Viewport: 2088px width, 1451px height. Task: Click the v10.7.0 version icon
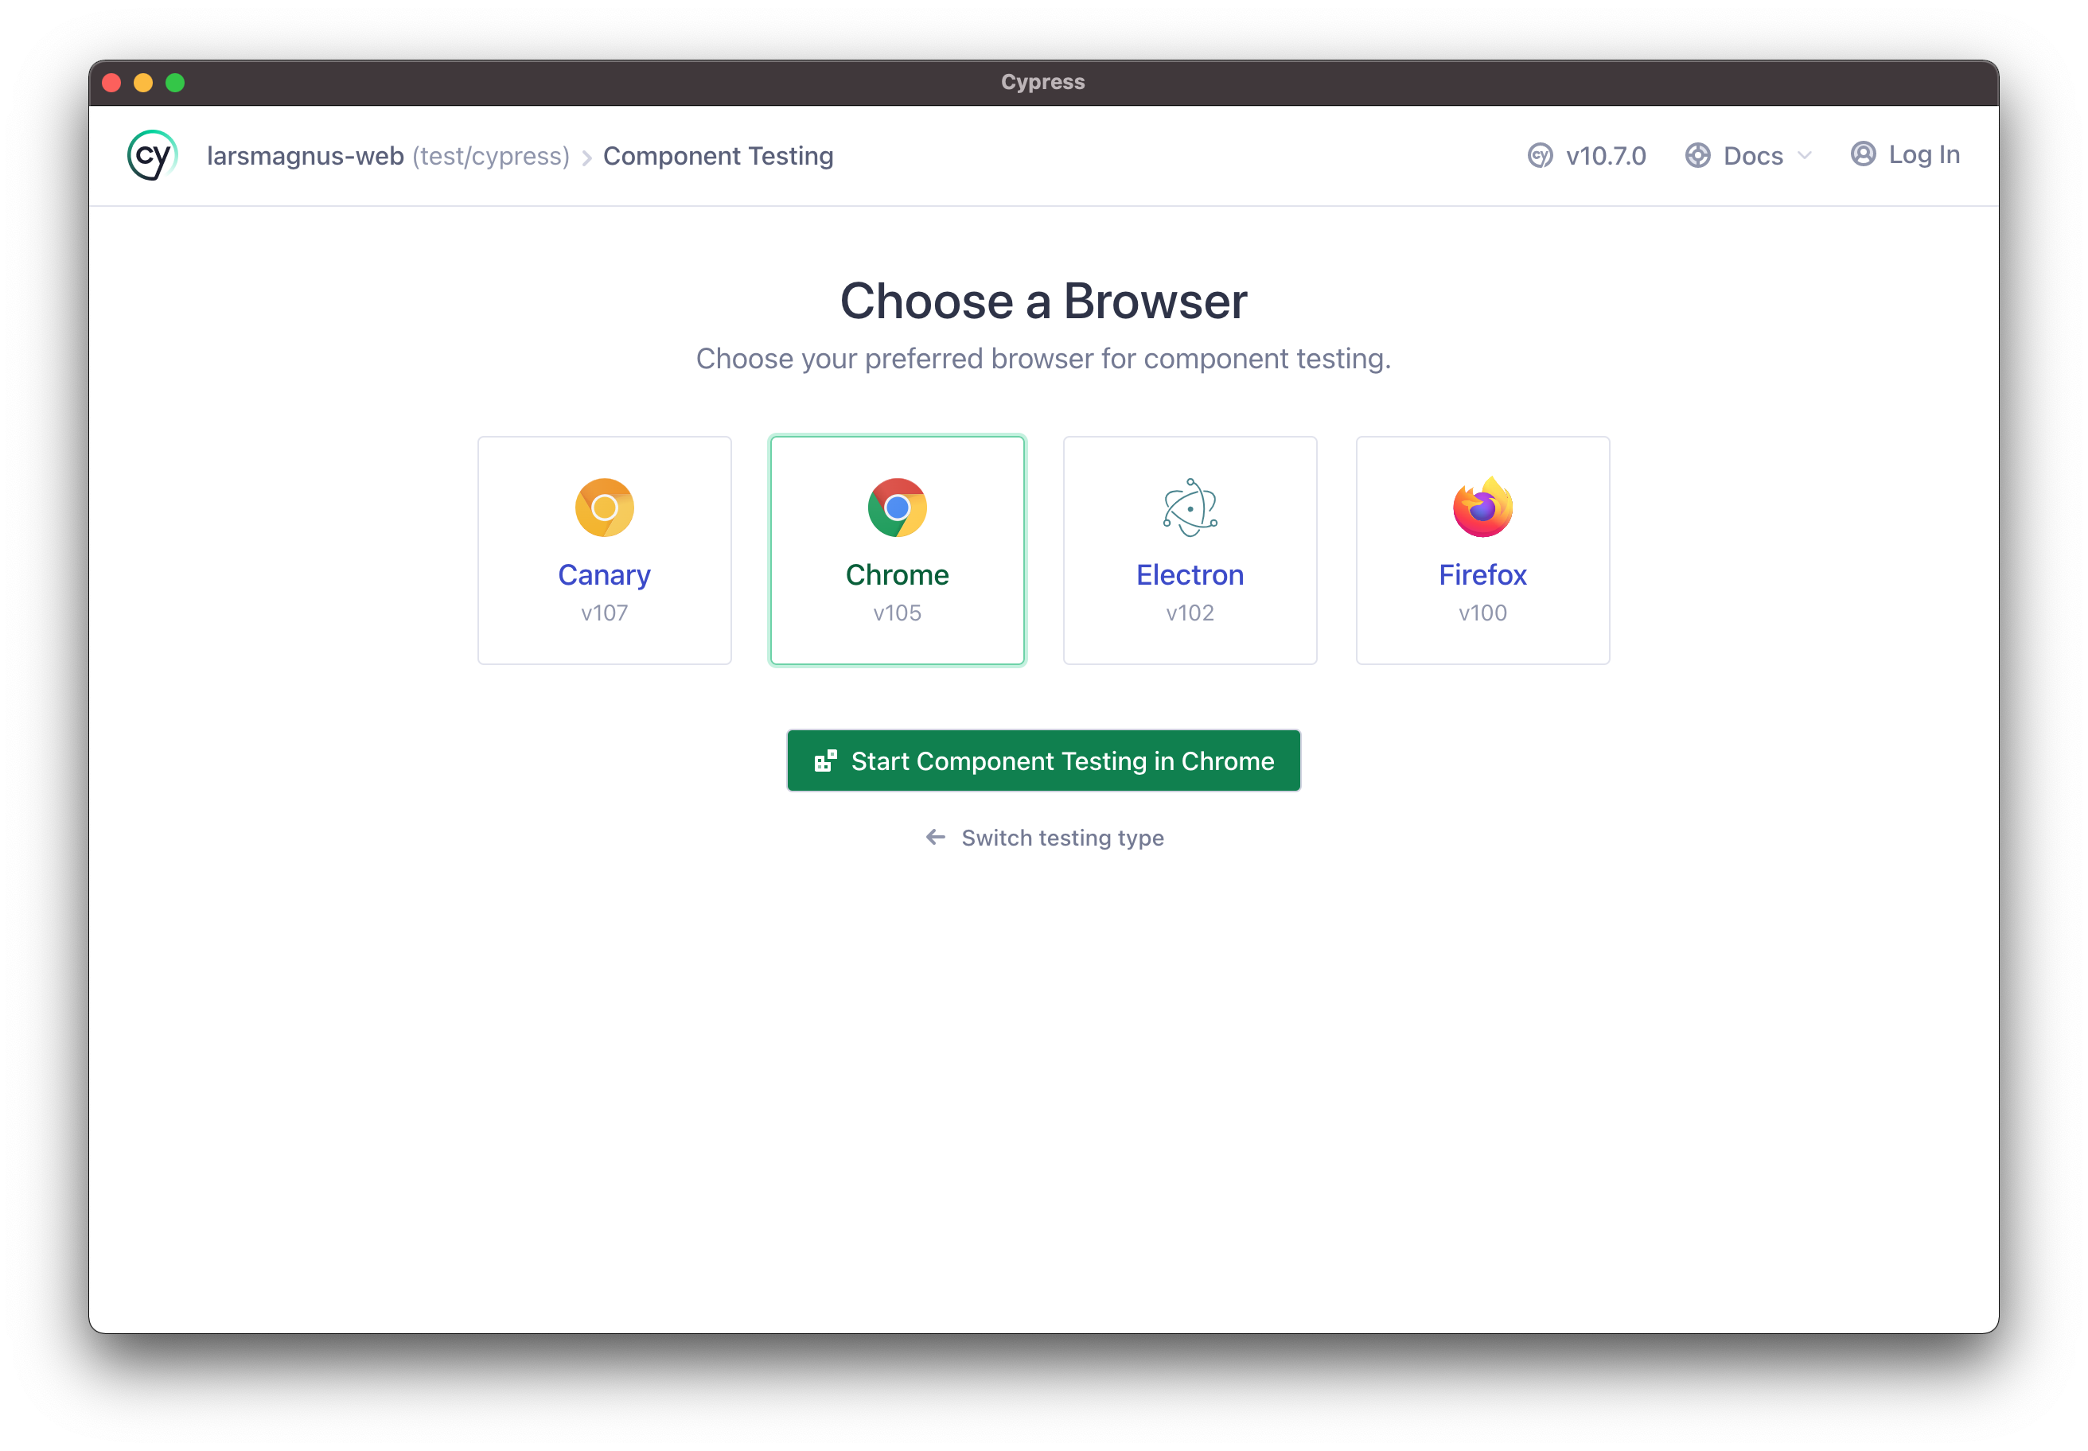pyautogui.click(x=1539, y=155)
